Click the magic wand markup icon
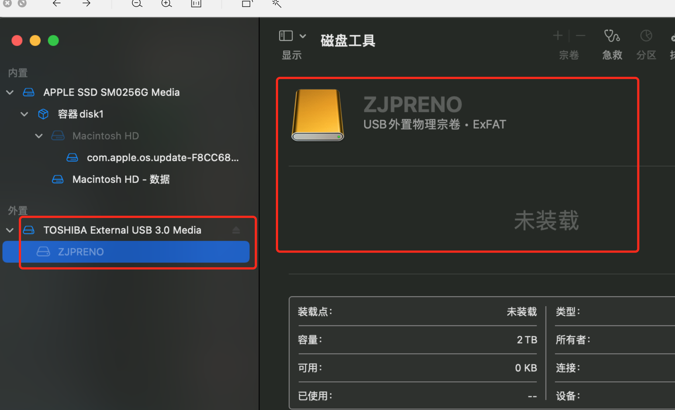675x410 pixels. click(x=277, y=4)
